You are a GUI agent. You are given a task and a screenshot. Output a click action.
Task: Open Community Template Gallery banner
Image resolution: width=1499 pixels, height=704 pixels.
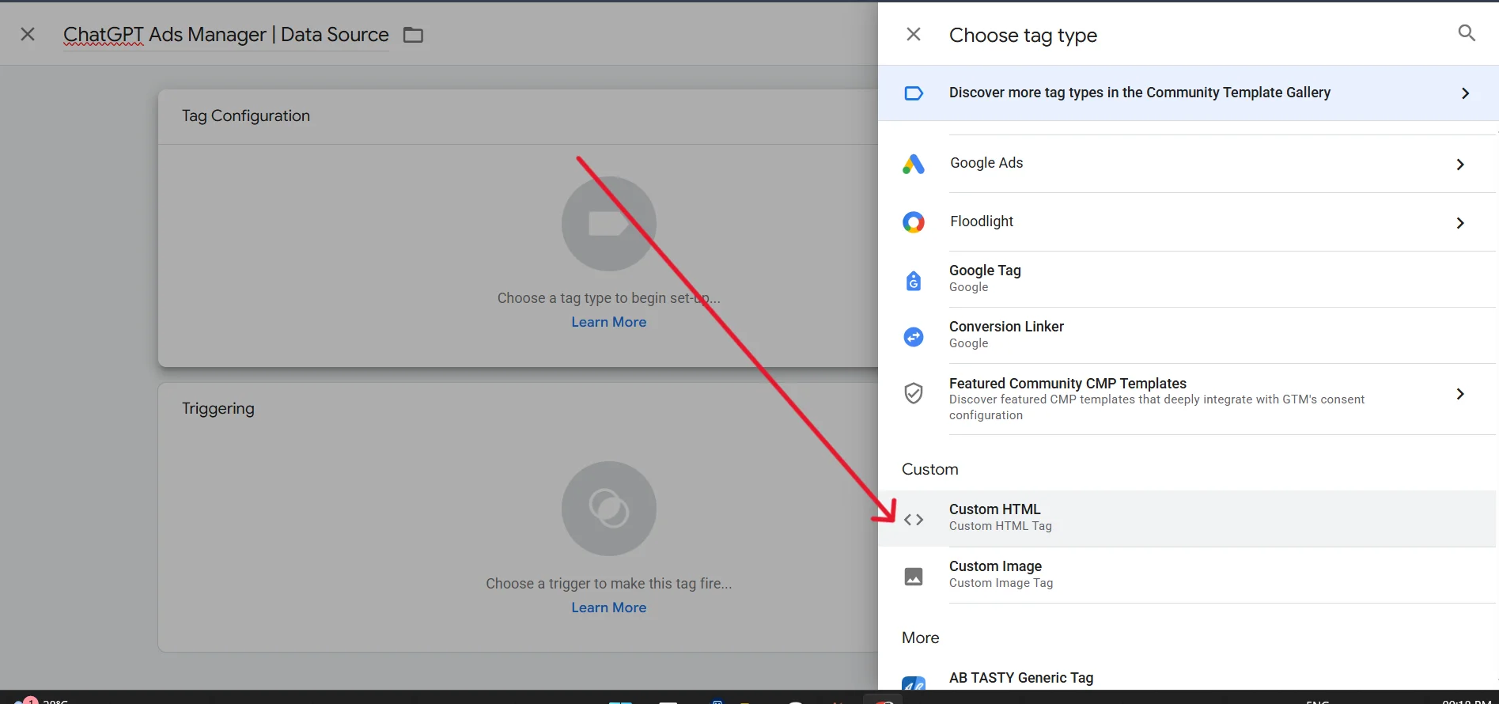pos(1188,93)
